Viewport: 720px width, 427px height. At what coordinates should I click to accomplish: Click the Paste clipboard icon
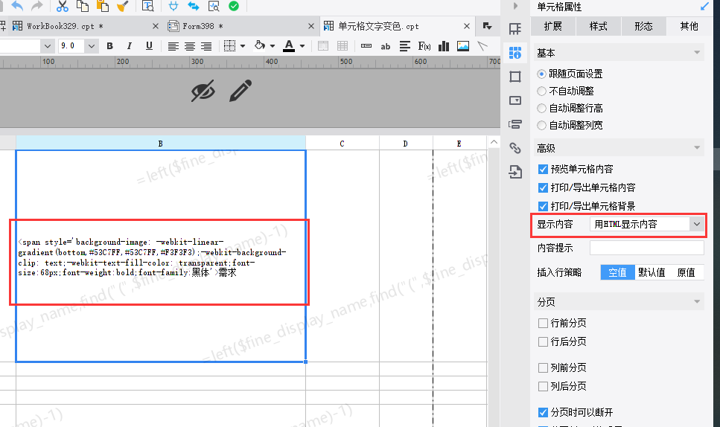pyautogui.click(x=103, y=6)
